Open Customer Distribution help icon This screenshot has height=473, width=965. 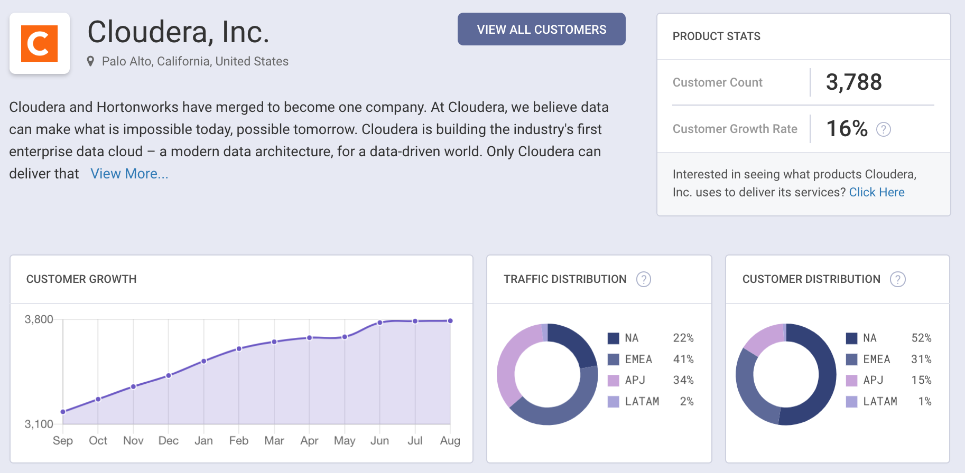897,279
